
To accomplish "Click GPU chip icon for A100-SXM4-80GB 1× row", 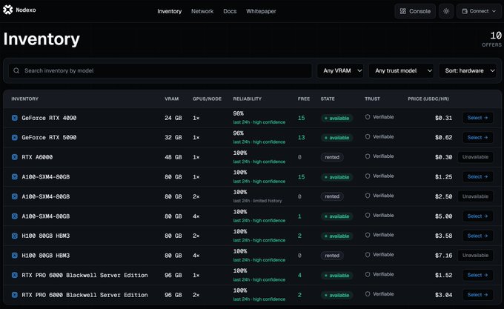I will (x=15, y=176).
